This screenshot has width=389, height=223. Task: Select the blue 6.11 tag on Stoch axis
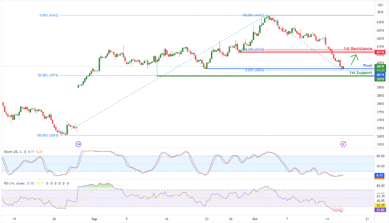379,175
